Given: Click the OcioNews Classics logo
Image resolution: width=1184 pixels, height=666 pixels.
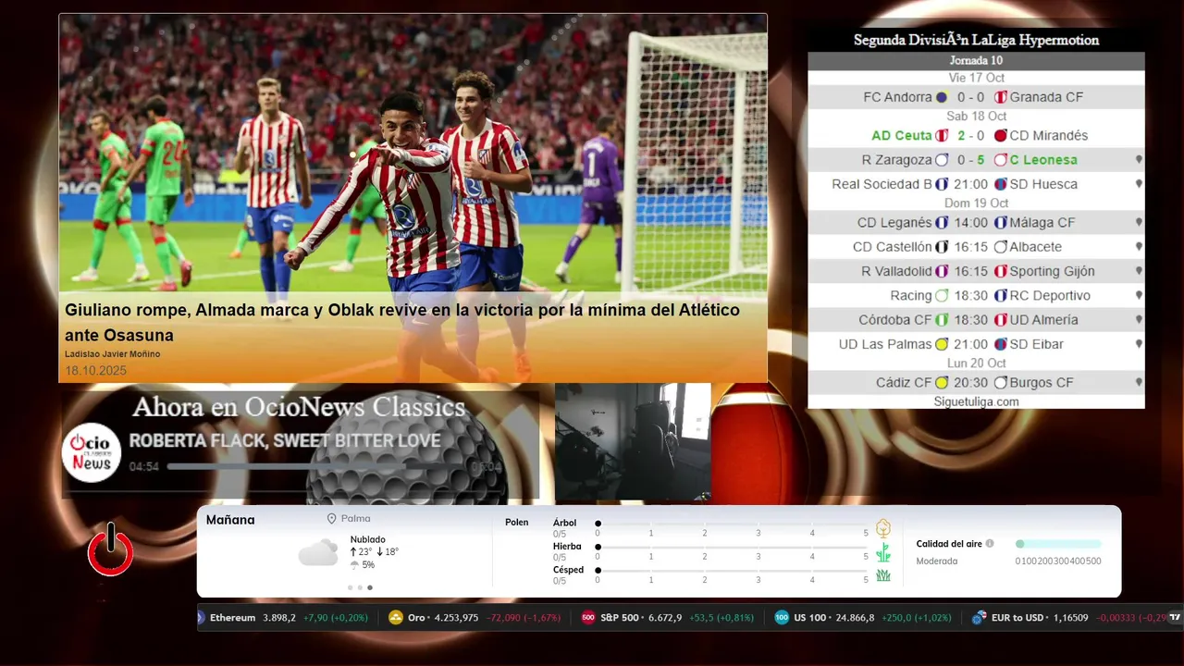Looking at the screenshot, I should (92, 452).
